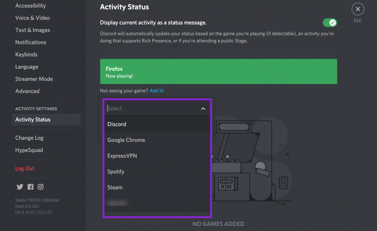Viewport: 377px width, 231px height.
Task: Open the Select game picker field
Action: [155, 108]
